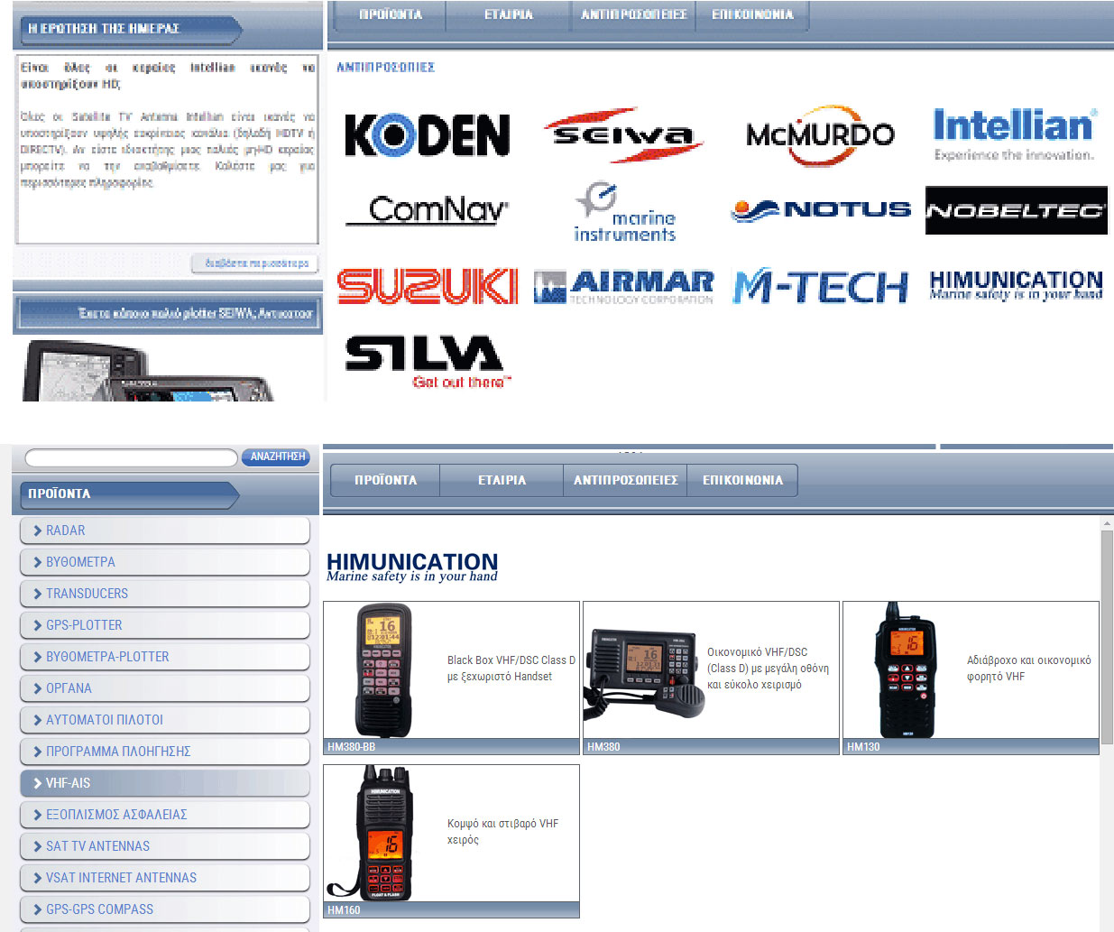The width and height of the screenshot is (1114, 932).
Task: Open HM380-BB product image
Action: [x=384, y=670]
